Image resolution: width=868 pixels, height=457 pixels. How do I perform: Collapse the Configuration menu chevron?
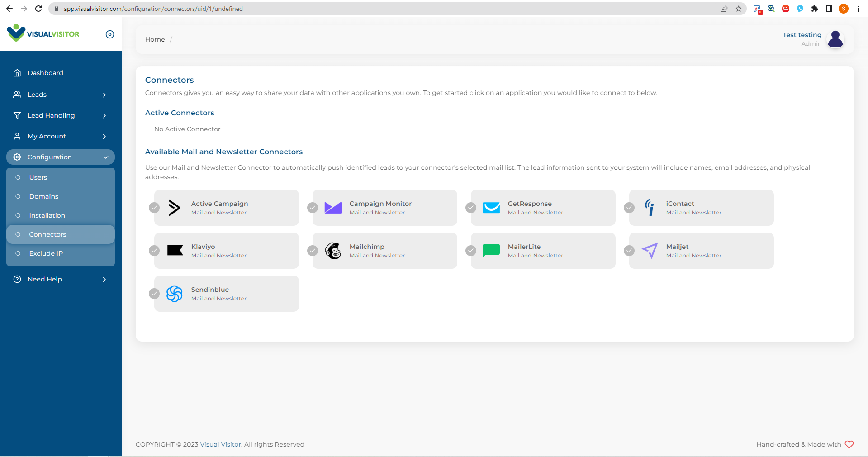point(106,157)
